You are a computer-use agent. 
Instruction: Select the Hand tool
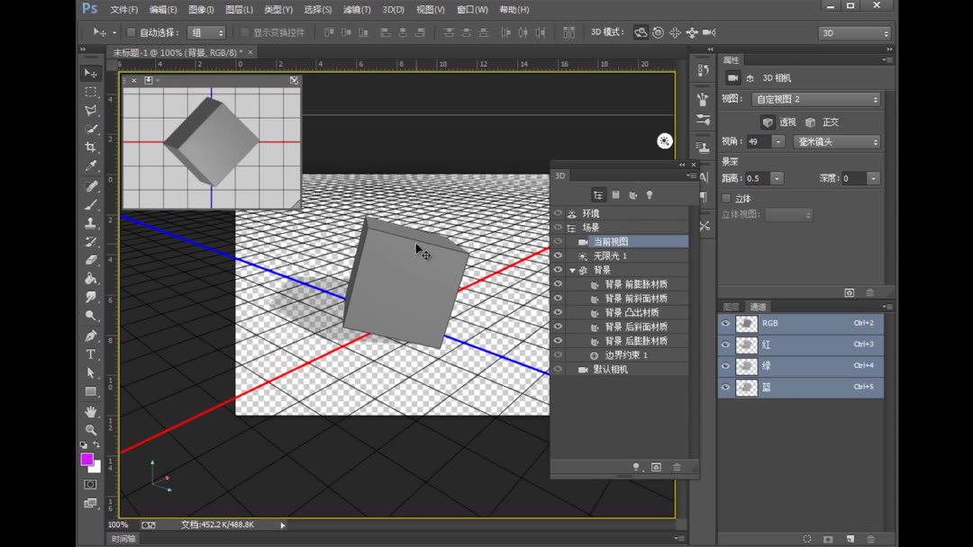91,411
